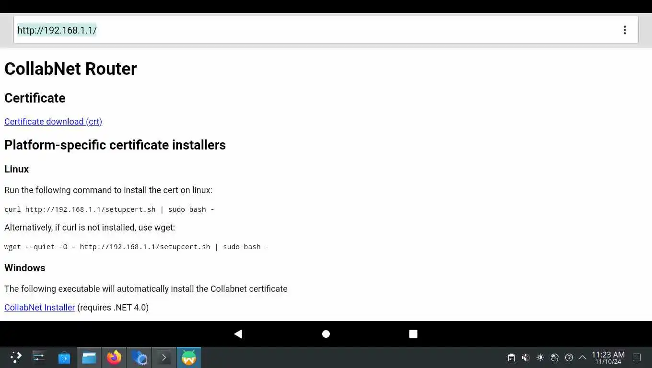The width and height of the screenshot is (652, 368).
Task: Open the disks and devices tray icon
Action: pos(555,357)
